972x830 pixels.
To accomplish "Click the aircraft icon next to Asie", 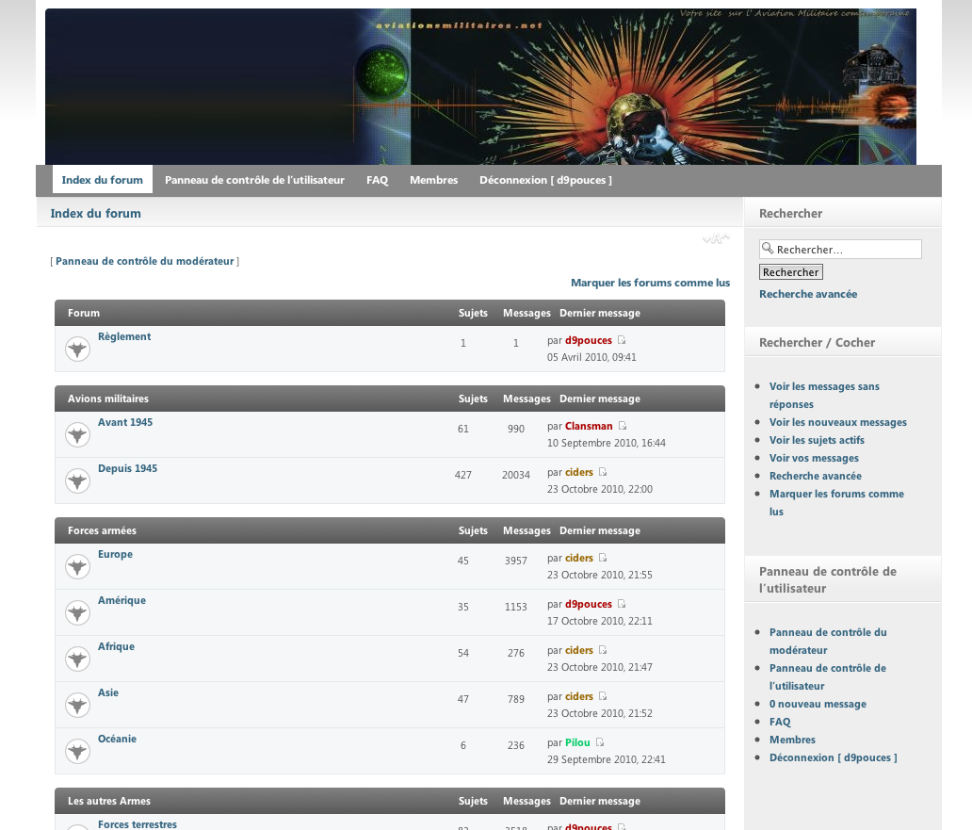I will 77,706.
